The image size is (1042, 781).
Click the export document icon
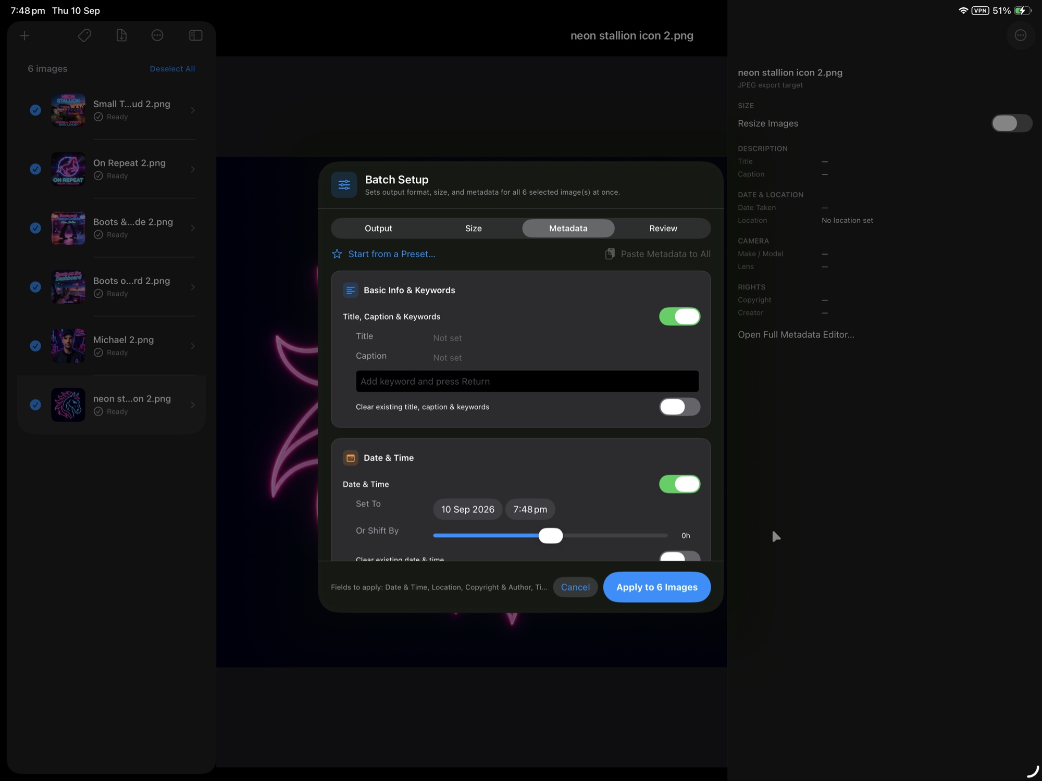(x=121, y=35)
